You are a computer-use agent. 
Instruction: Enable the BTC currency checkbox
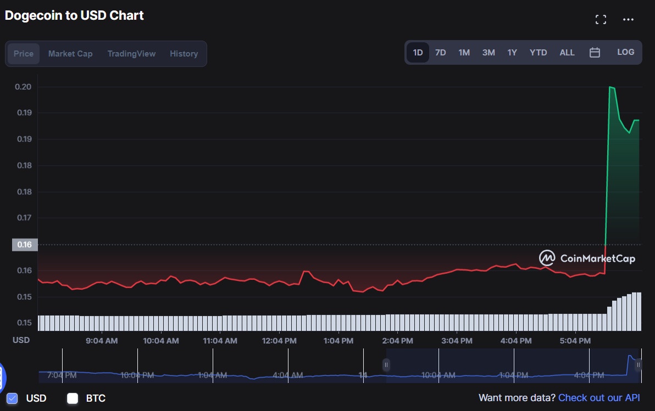pyautogui.click(x=73, y=398)
